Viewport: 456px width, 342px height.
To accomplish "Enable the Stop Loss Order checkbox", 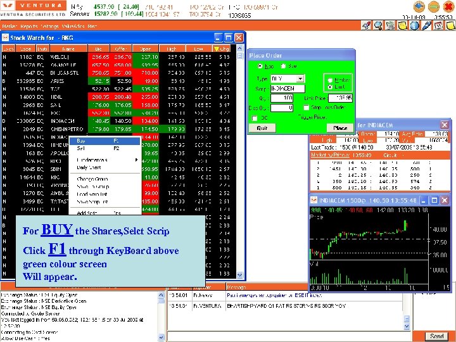I will [307, 107].
